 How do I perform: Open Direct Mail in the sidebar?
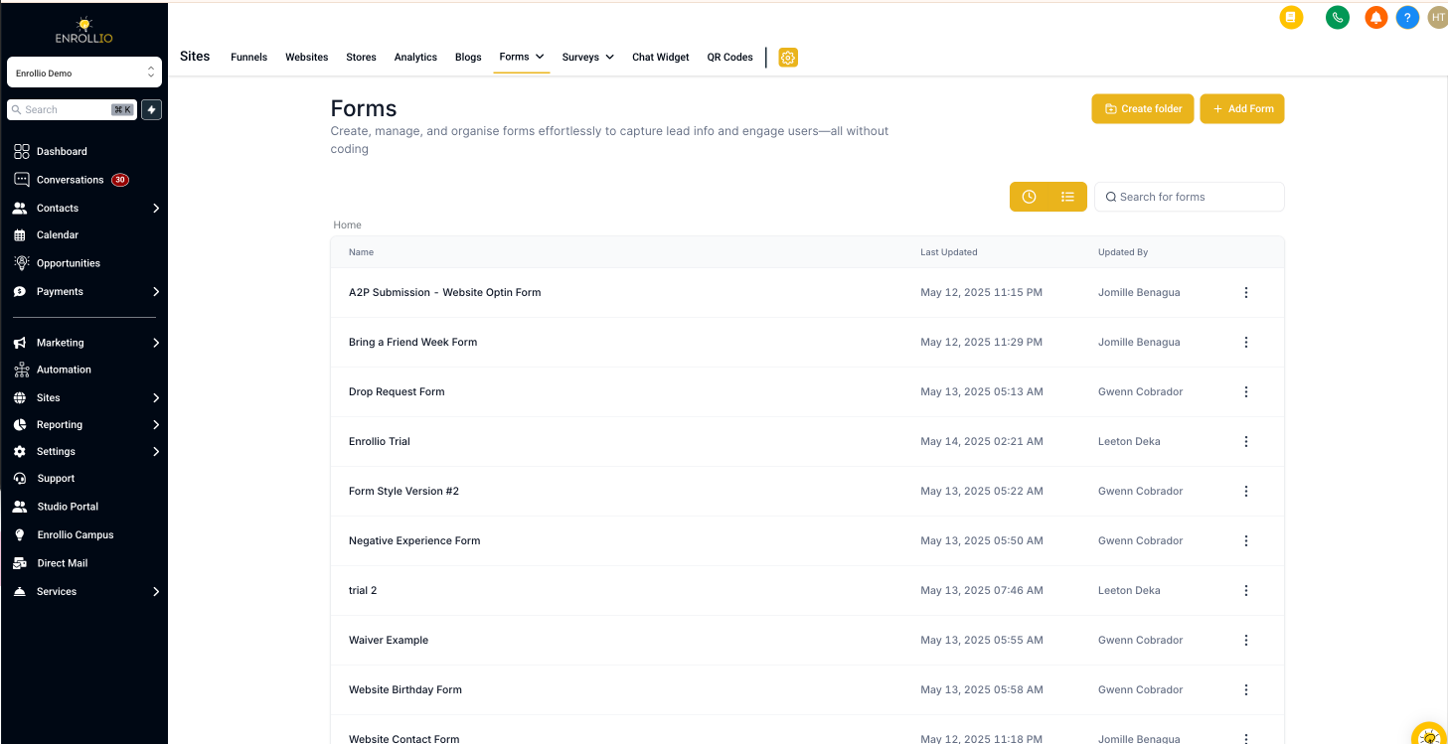62,563
